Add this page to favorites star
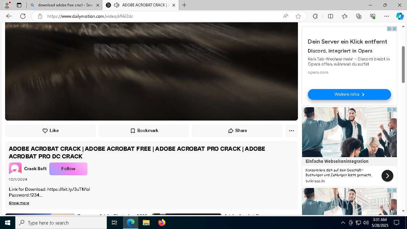The image size is (407, 229). pos(298,16)
